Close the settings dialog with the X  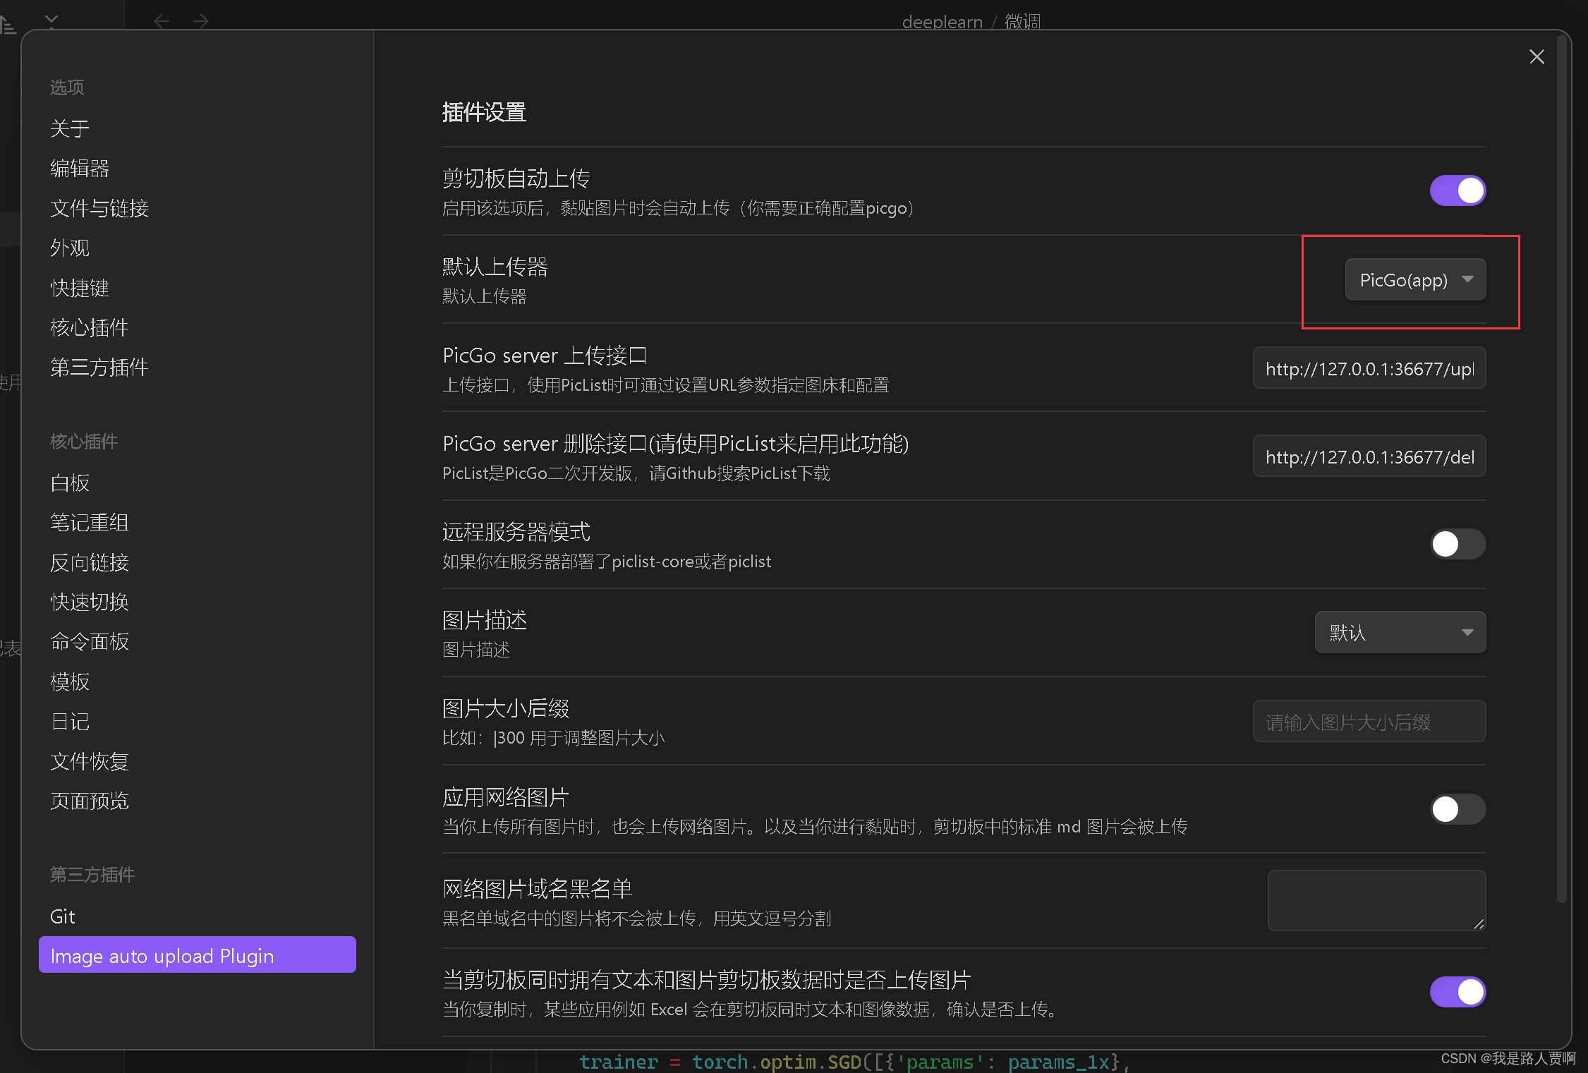[1537, 56]
